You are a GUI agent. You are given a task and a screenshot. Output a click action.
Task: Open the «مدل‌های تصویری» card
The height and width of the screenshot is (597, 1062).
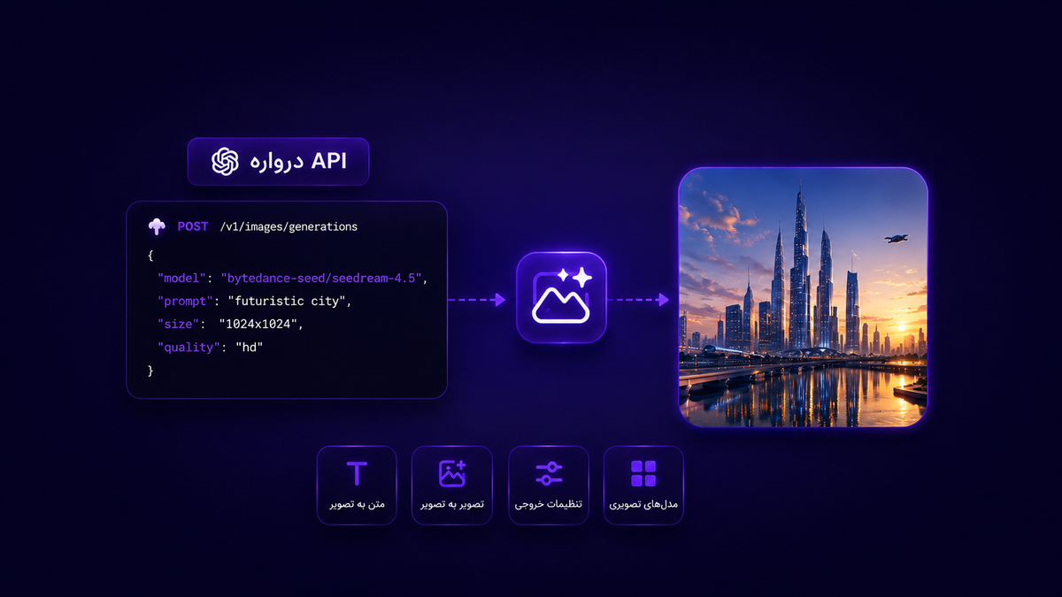point(643,486)
